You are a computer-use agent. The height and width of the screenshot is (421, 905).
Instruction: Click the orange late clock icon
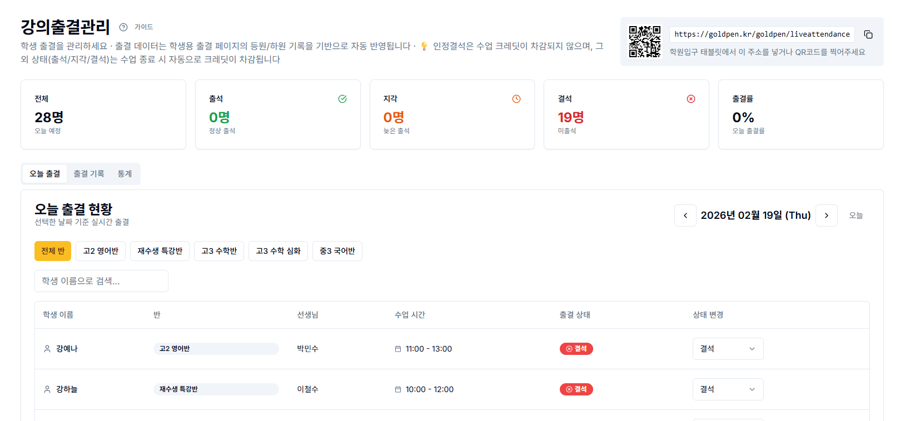[516, 99]
